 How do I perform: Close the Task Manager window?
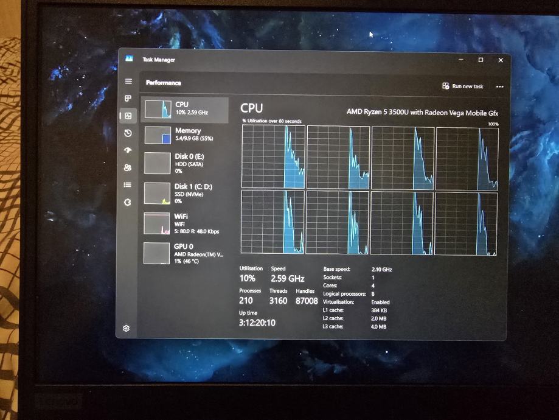pyautogui.click(x=501, y=60)
